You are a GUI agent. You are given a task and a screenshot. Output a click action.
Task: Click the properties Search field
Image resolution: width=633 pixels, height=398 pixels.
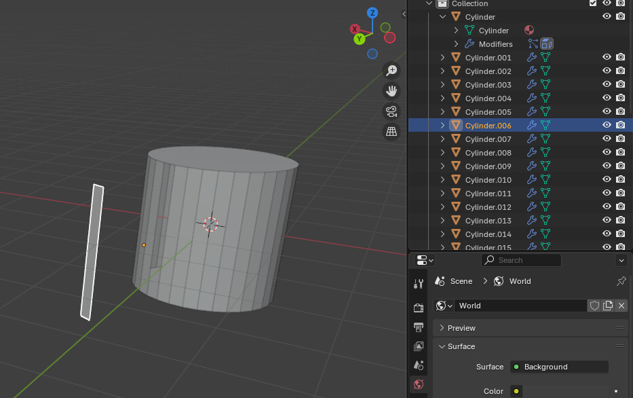pyautogui.click(x=521, y=260)
